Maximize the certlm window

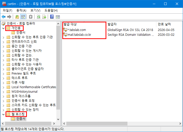(165, 4)
